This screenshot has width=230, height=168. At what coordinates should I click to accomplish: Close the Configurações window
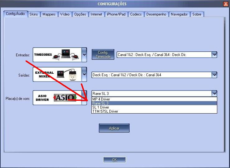(x=226, y=4)
